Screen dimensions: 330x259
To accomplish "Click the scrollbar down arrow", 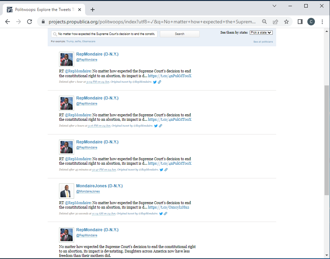I will point(327,255).
